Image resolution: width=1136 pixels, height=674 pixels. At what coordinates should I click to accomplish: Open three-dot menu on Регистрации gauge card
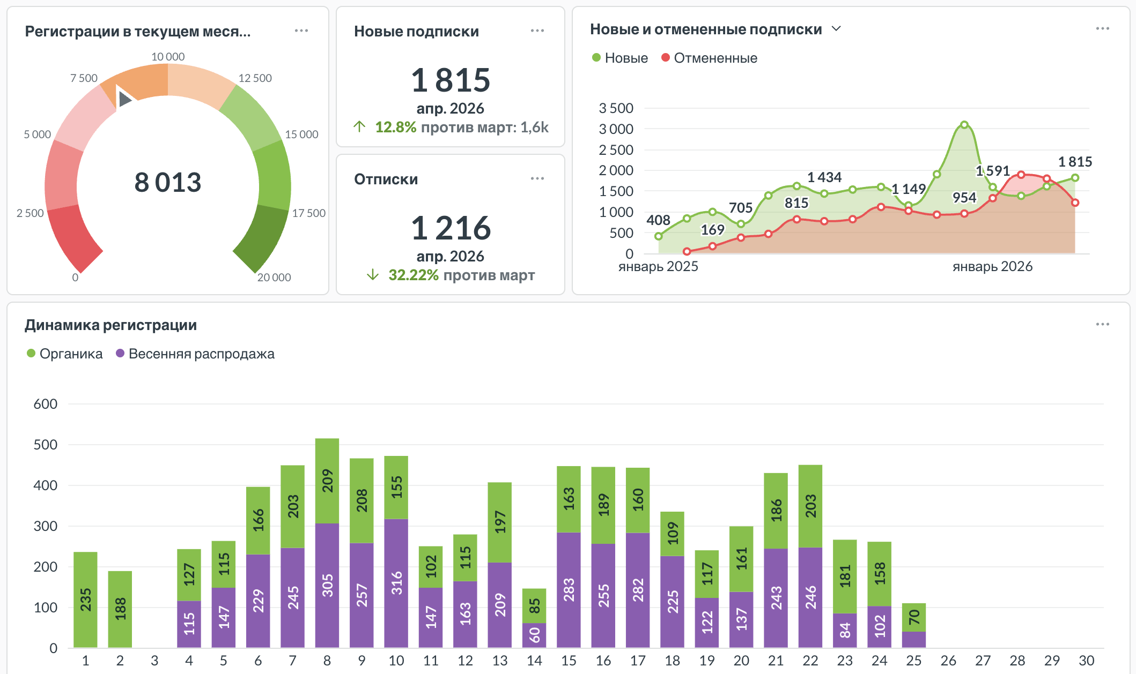pos(301,31)
